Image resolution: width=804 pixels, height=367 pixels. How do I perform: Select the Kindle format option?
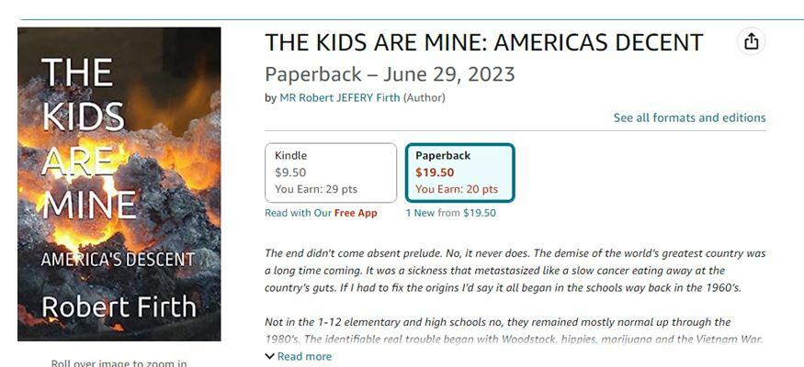point(331,172)
